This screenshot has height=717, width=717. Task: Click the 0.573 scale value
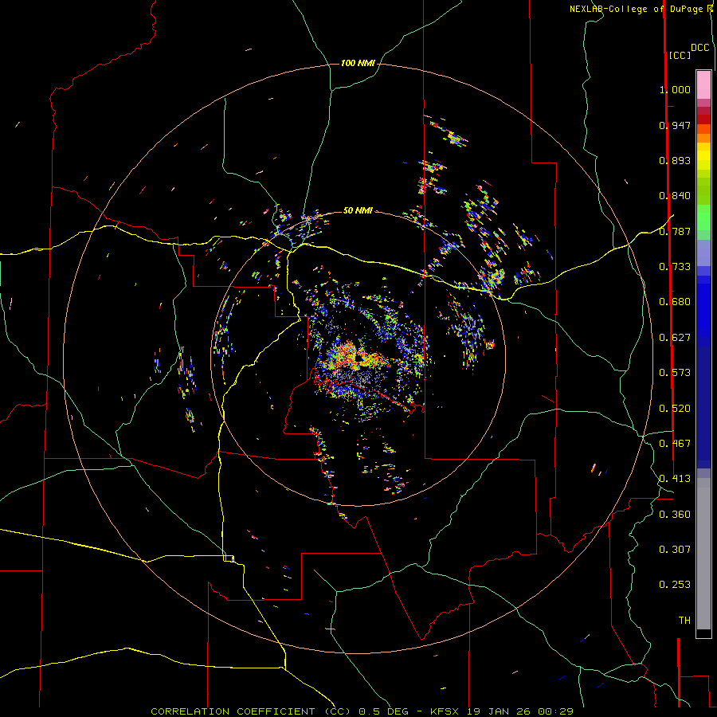pos(675,373)
